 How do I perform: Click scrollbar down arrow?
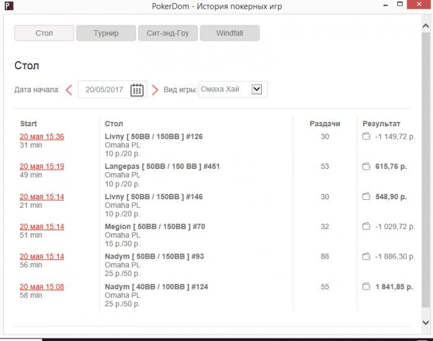point(426,322)
